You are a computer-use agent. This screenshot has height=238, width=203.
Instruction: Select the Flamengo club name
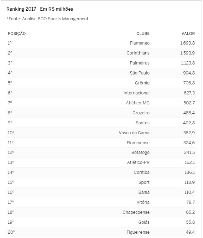(140, 43)
